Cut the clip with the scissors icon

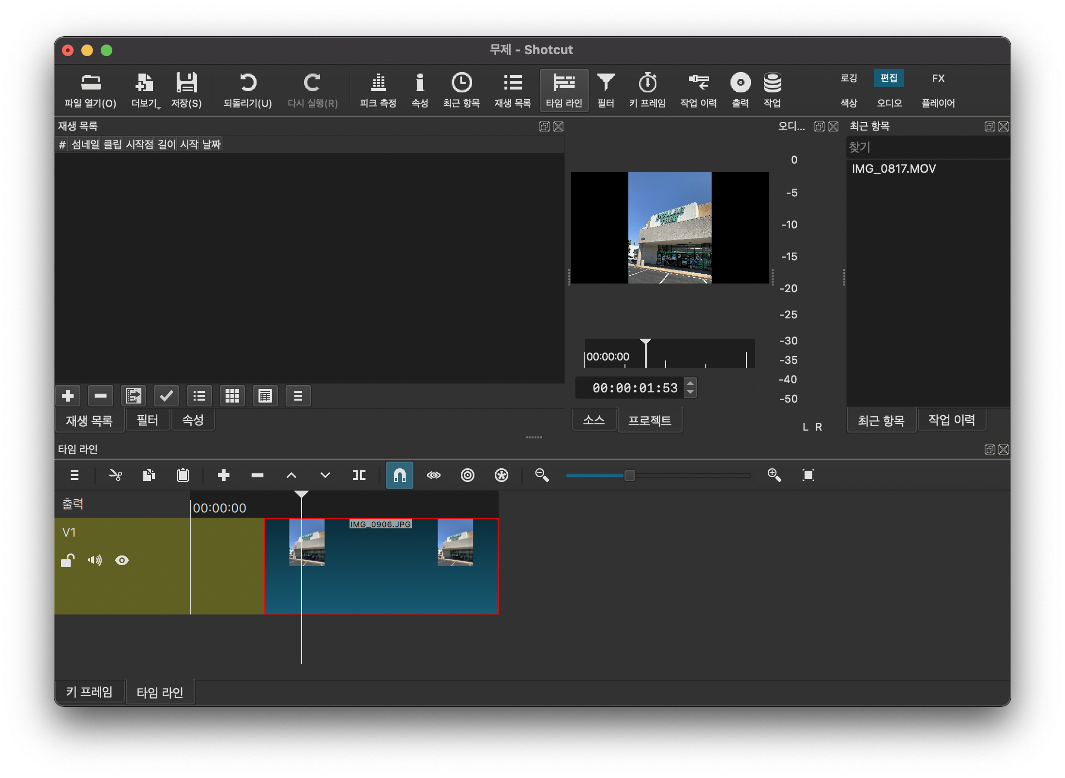(115, 475)
